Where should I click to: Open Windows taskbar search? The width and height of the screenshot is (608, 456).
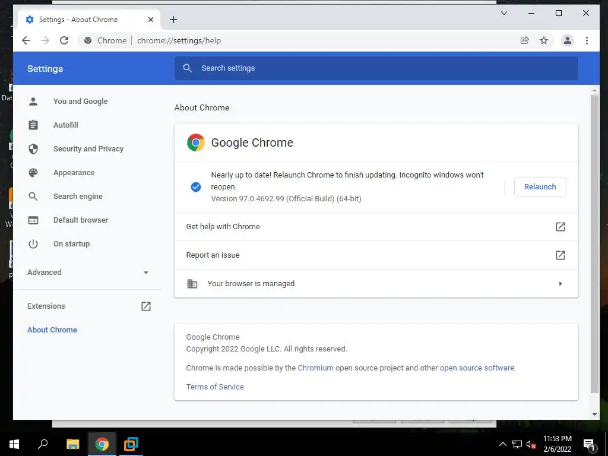point(43,444)
